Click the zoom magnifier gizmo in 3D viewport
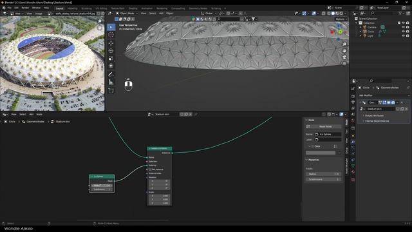 [x=344, y=44]
